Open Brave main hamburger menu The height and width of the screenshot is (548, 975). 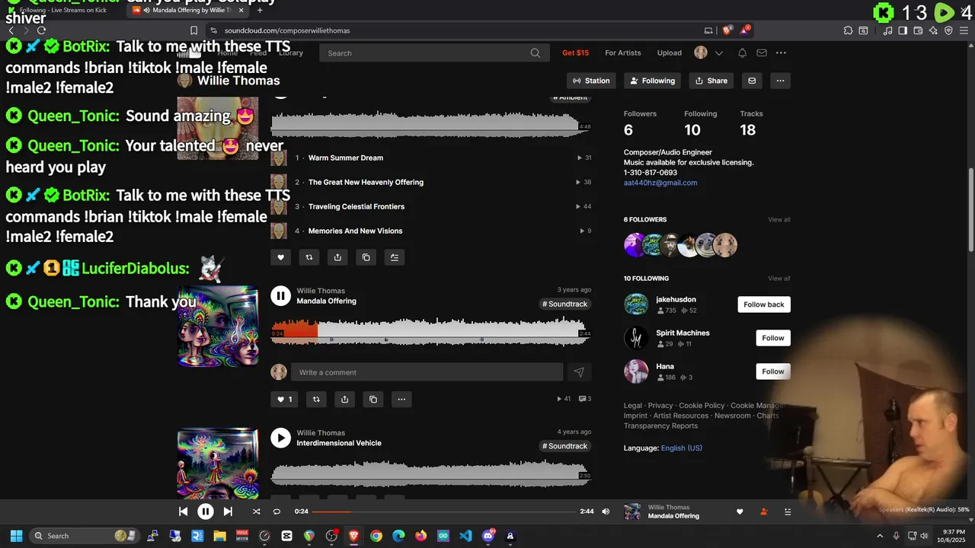[x=964, y=30]
